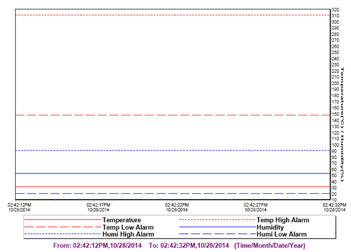Click the 02:42:12PM time axis label
Image resolution: width=351 pixels, height=252 pixels.
pos(19,207)
